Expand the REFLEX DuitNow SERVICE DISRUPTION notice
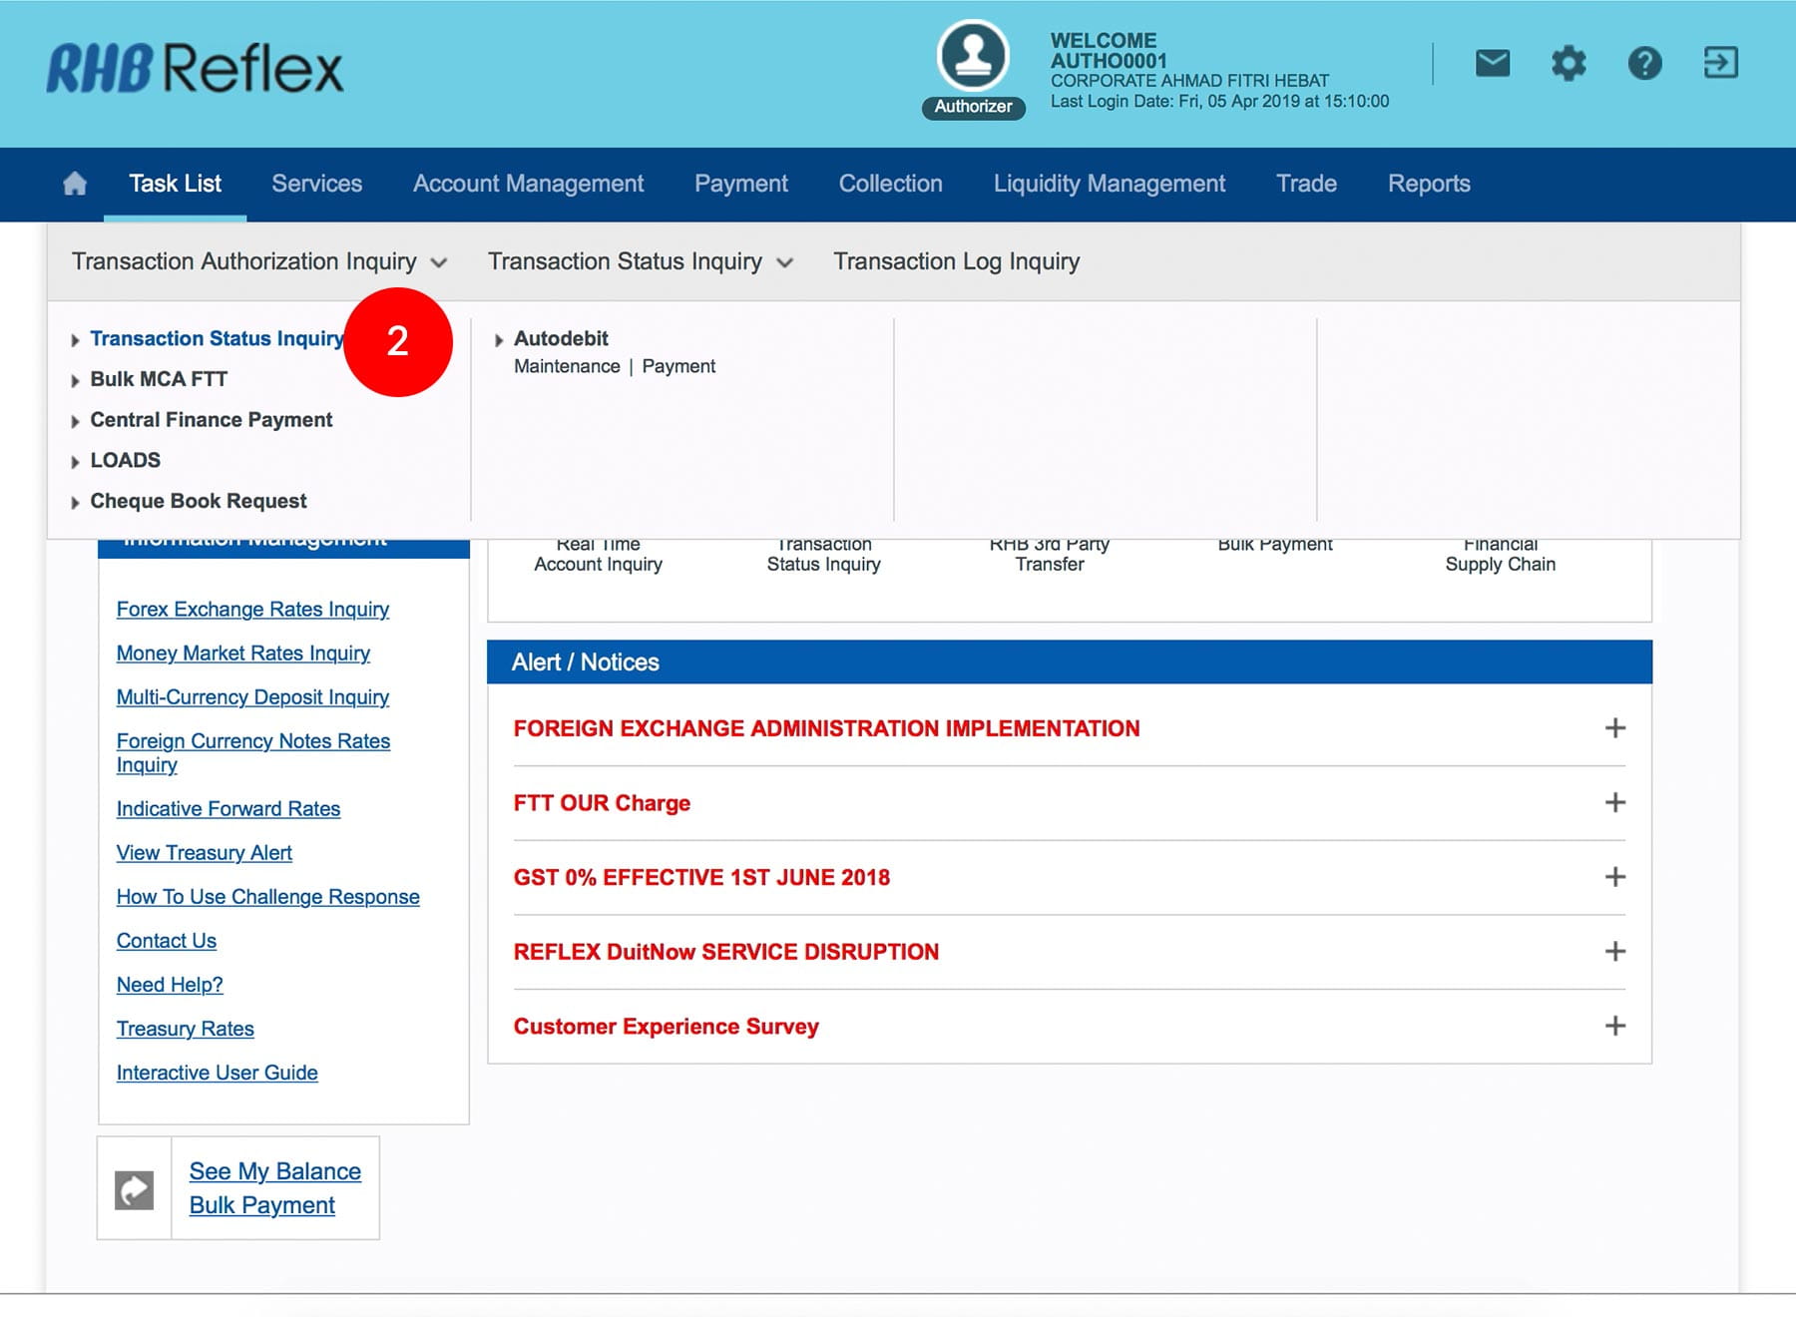The width and height of the screenshot is (1796, 1317). pyautogui.click(x=1614, y=951)
